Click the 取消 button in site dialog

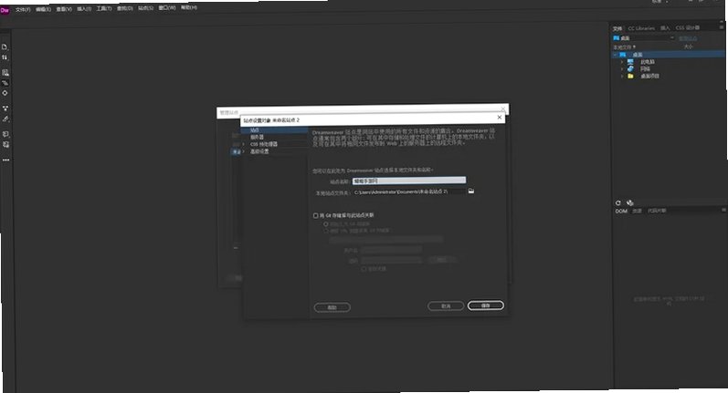446,305
